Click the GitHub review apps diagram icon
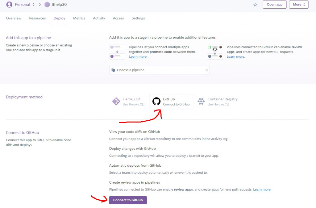 click(215, 52)
